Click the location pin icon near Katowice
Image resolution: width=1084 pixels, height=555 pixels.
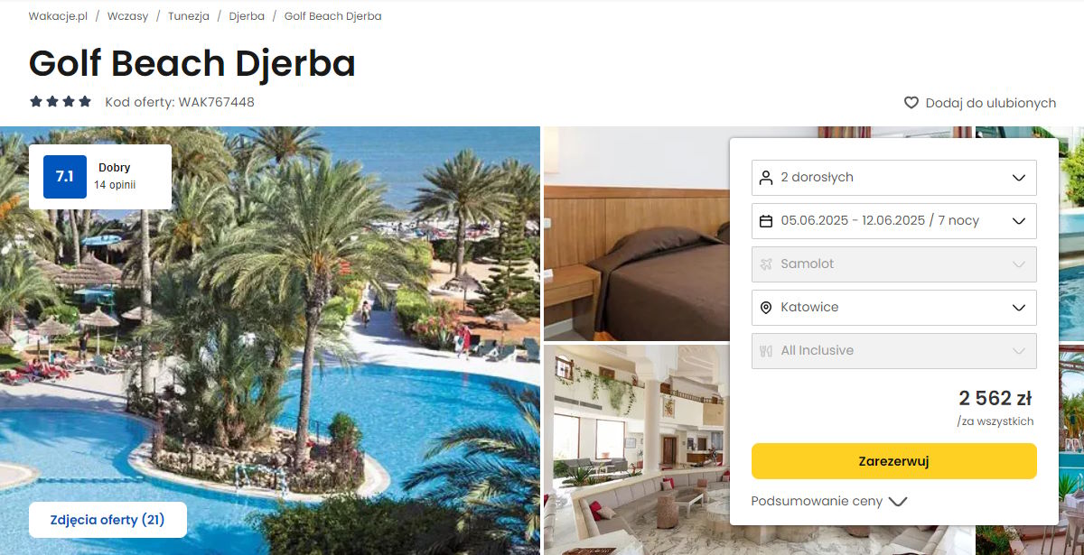(766, 308)
